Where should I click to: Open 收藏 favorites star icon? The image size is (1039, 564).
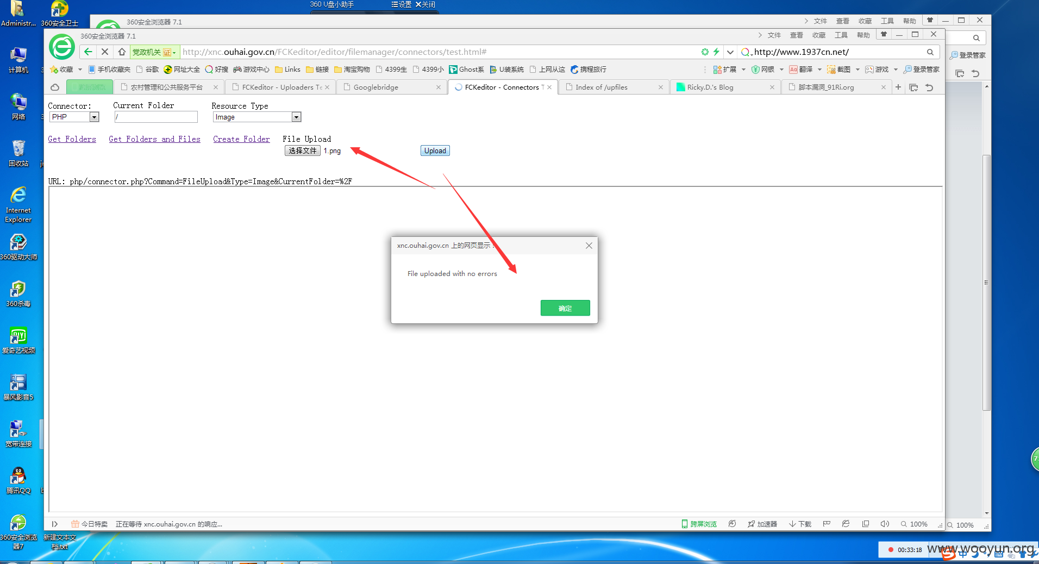54,70
